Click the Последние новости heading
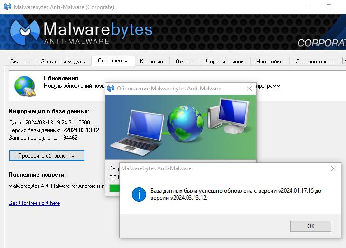 (37, 175)
